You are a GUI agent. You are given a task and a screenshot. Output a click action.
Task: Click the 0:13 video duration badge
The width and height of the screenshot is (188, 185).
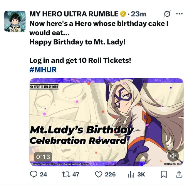click(x=43, y=157)
